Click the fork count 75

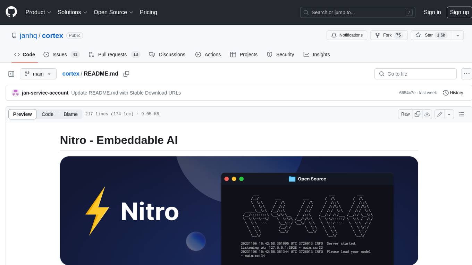(398, 35)
